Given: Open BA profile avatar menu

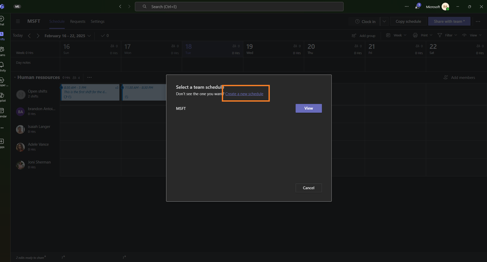Looking at the screenshot, I should coord(446,6).
